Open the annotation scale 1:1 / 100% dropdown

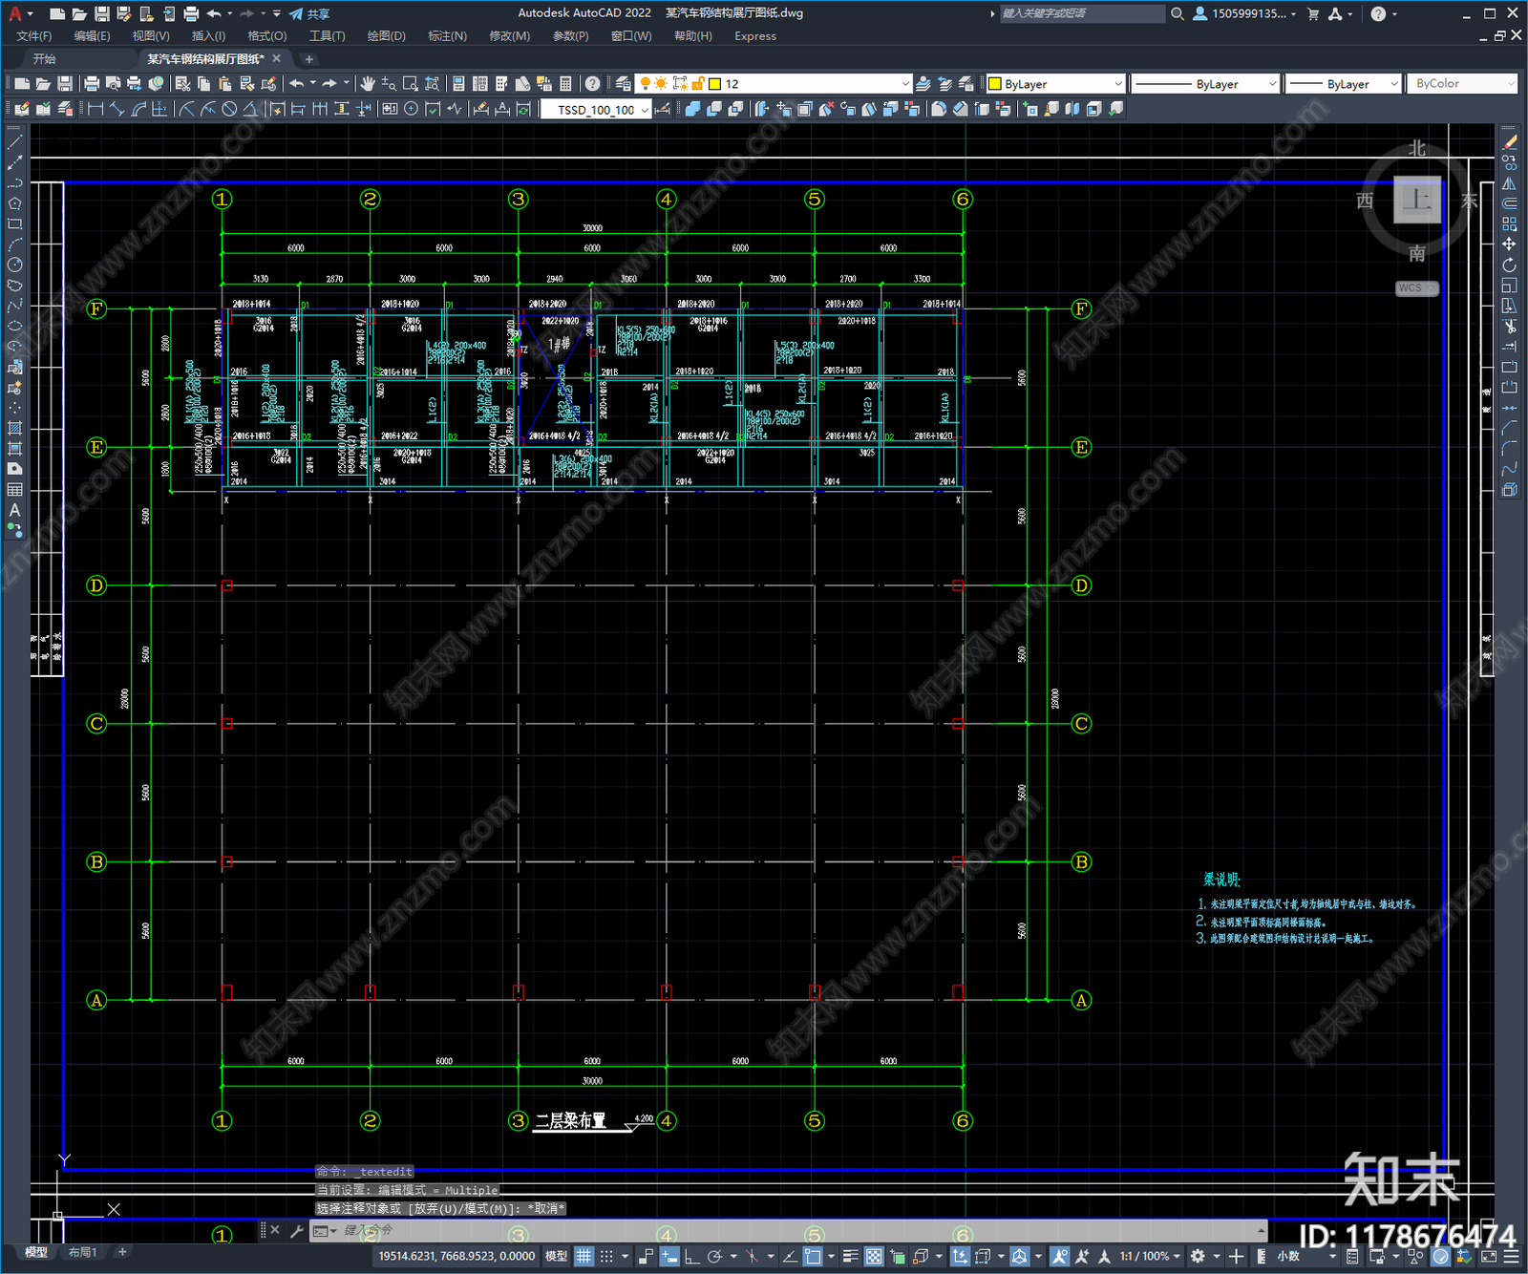coord(1151,1257)
